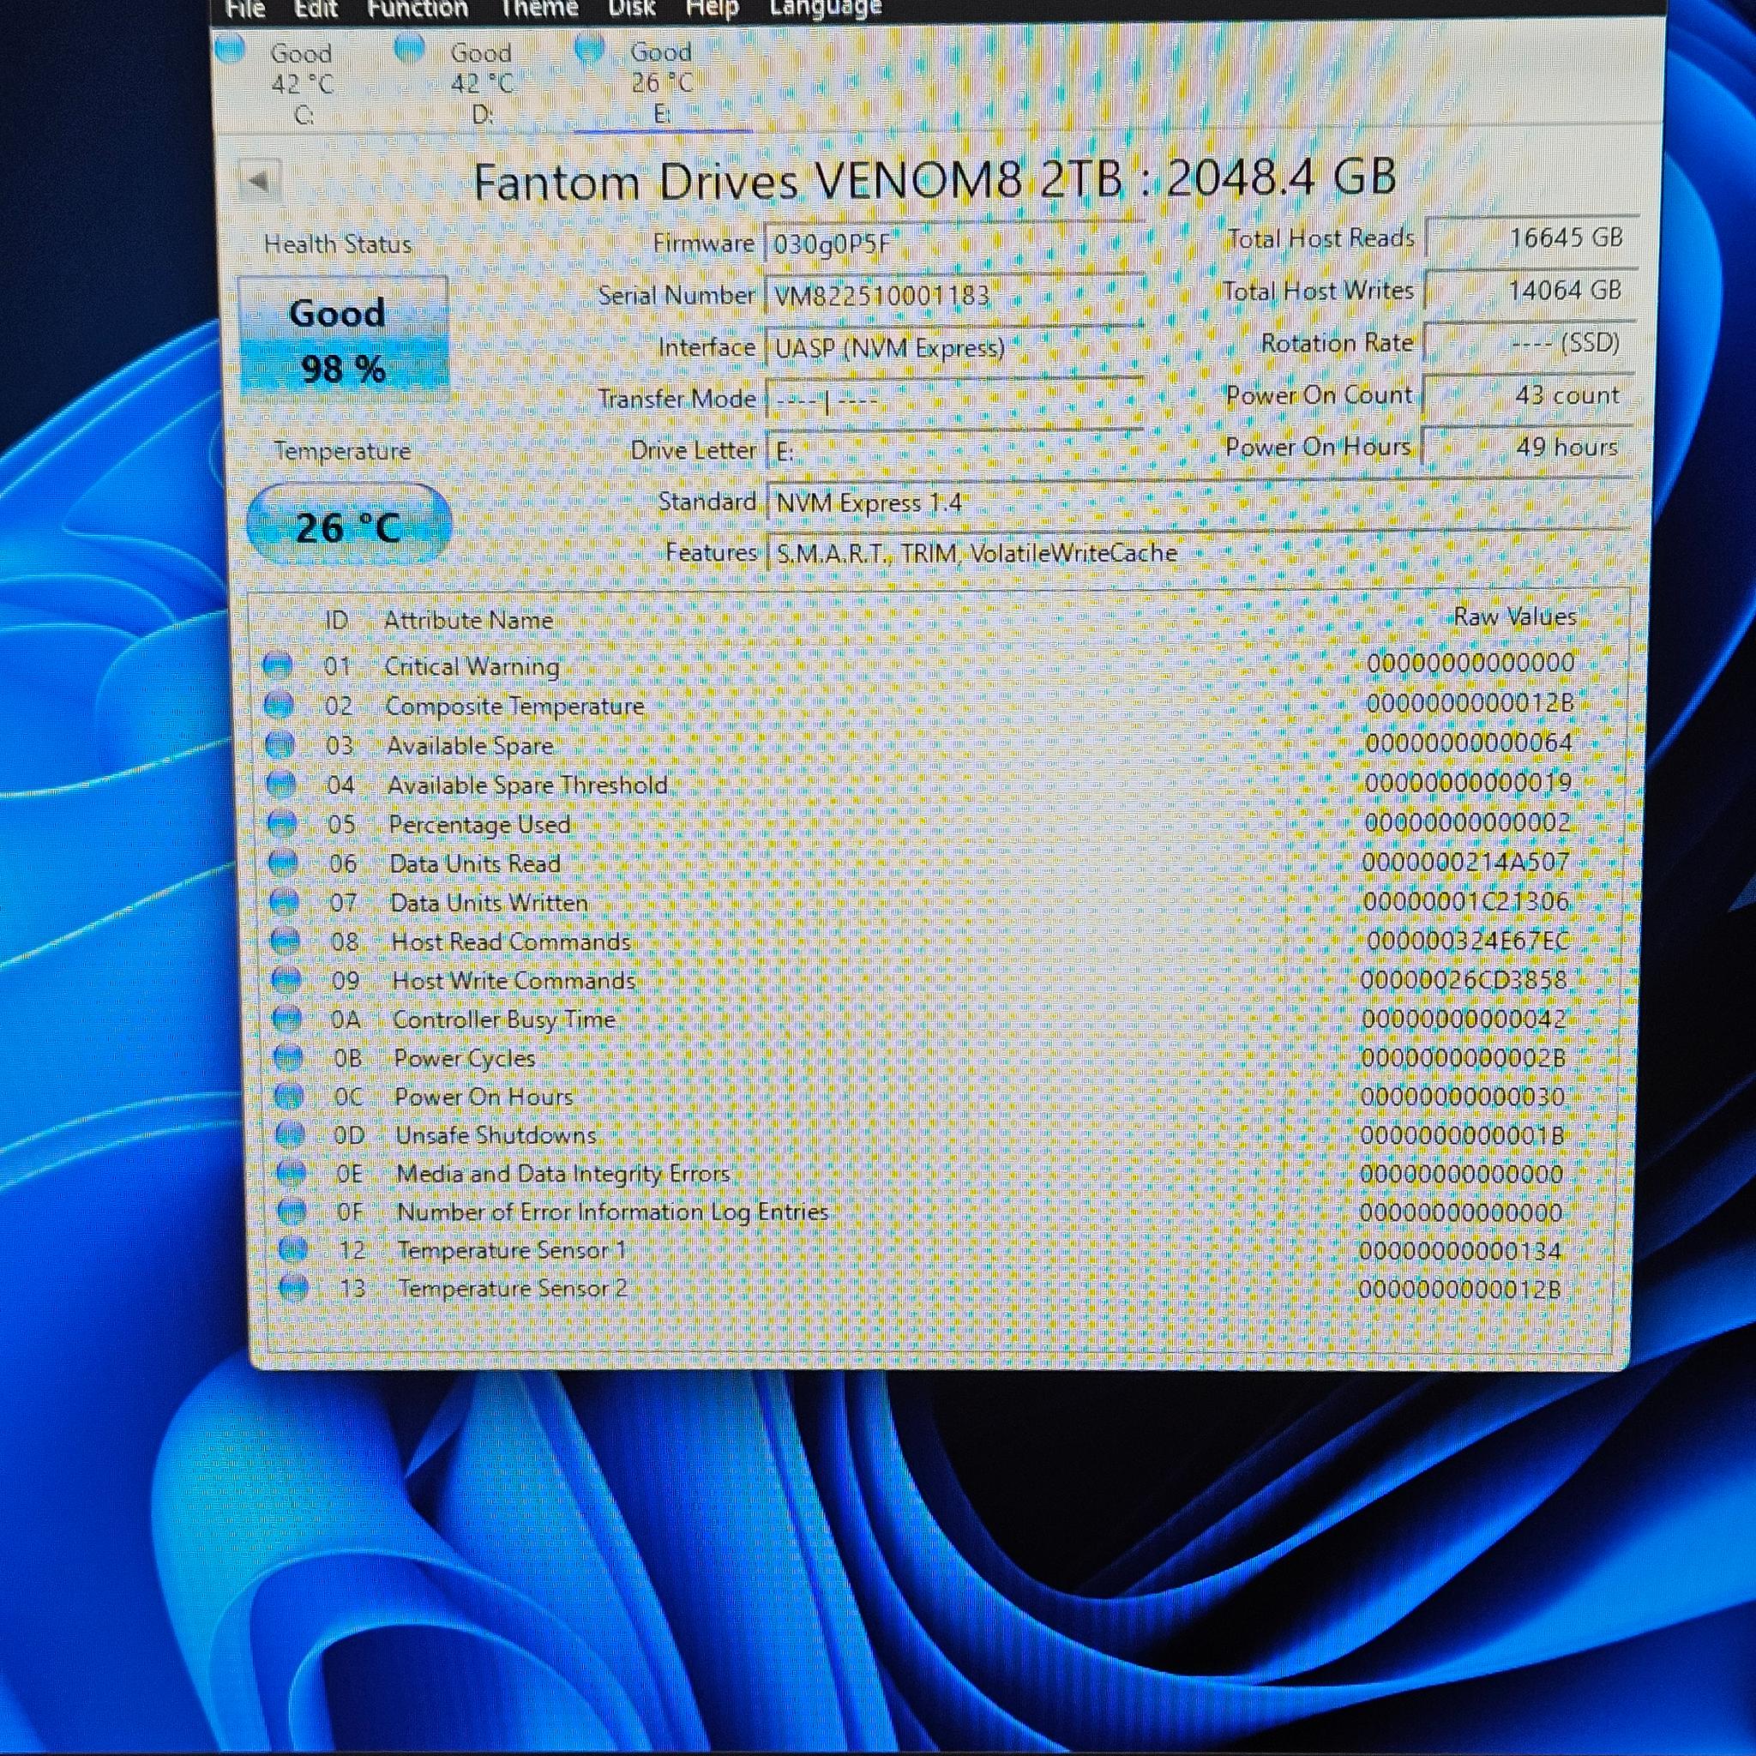Click status icon for Composite Temperature row
The width and height of the screenshot is (1756, 1756).
[278, 705]
